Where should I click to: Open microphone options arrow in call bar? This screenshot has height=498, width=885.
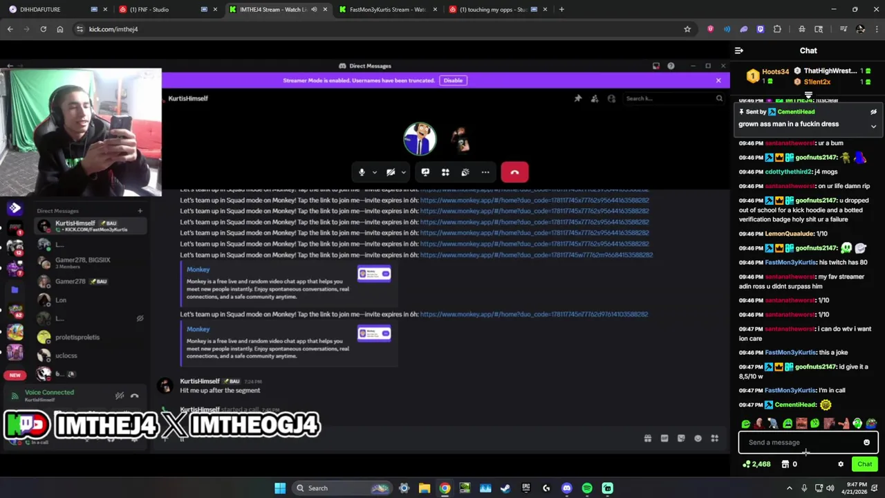(x=375, y=172)
